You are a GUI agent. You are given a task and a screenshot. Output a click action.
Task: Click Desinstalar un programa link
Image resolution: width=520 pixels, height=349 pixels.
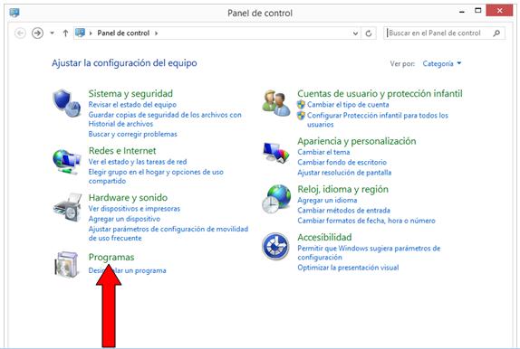tap(128, 270)
